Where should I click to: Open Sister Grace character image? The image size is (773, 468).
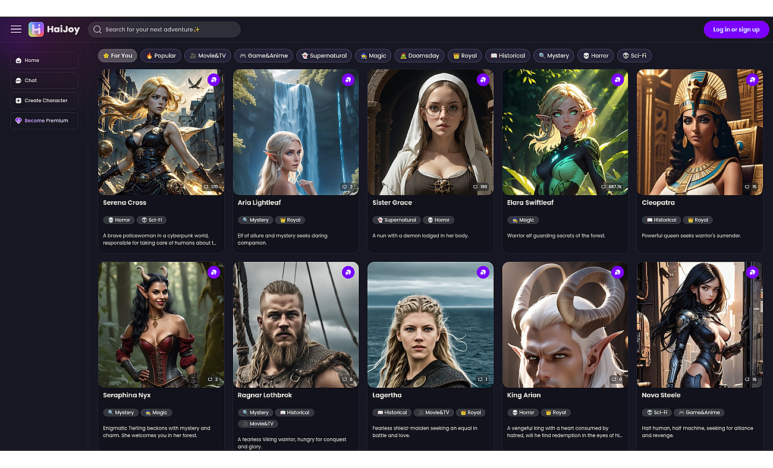click(431, 132)
